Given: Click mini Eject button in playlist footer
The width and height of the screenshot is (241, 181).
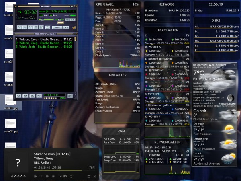Looking at the screenshot, I should pyautogui.click(x=56, y=98).
